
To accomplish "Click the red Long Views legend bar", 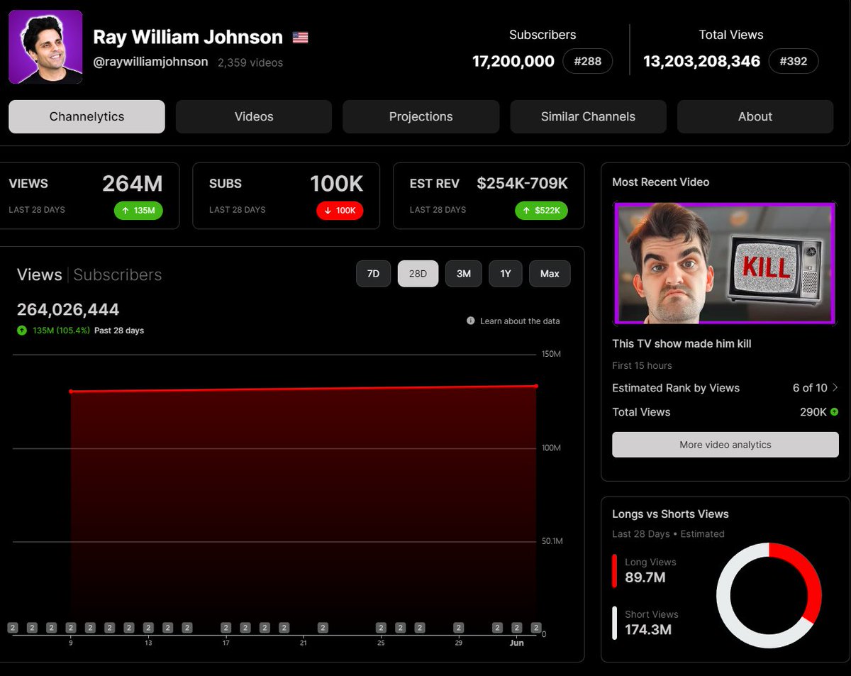I will (x=614, y=571).
